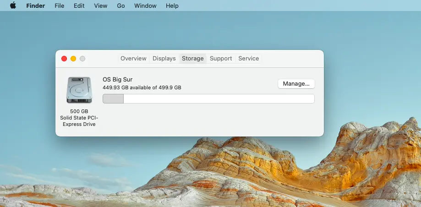Open the Go menu
This screenshot has width=421, height=207.
tap(121, 5)
